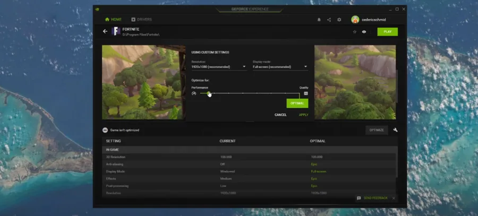The height and width of the screenshot is (216, 478).
Task: Open the share overlay icon
Action: pos(329,20)
